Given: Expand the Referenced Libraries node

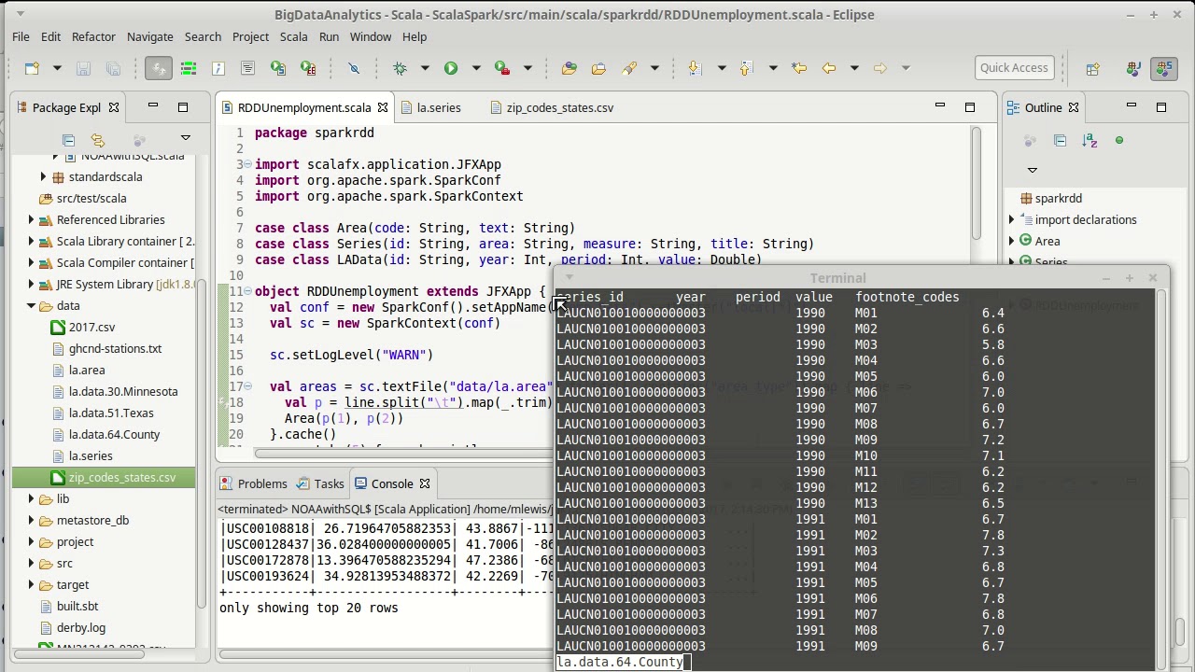Looking at the screenshot, I should (x=32, y=220).
